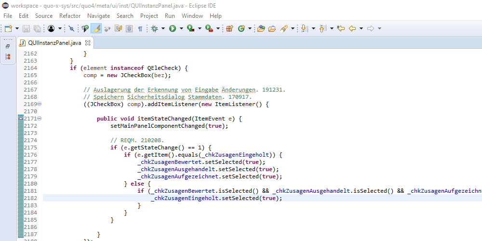The height and width of the screenshot is (241, 482).
Task: Click the round user avatar toolbar icon
Action: point(51,28)
